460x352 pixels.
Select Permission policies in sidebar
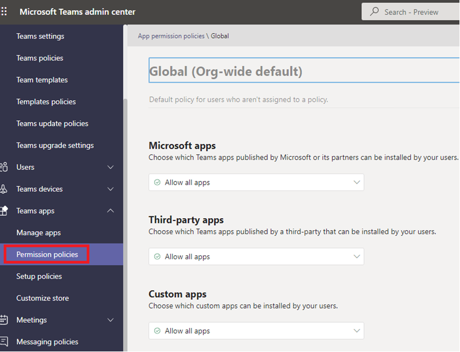click(47, 254)
